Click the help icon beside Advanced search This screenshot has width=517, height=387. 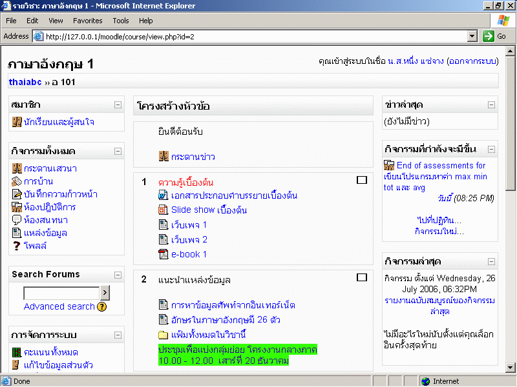(x=101, y=307)
